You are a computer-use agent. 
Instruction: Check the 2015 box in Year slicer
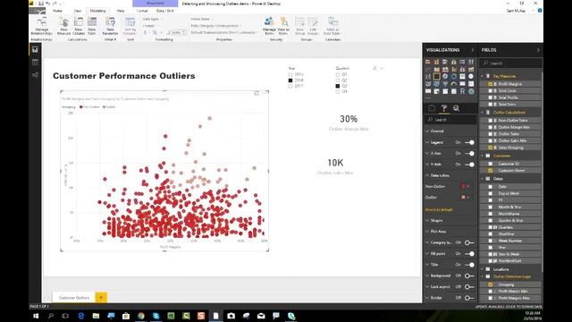pyautogui.click(x=290, y=74)
